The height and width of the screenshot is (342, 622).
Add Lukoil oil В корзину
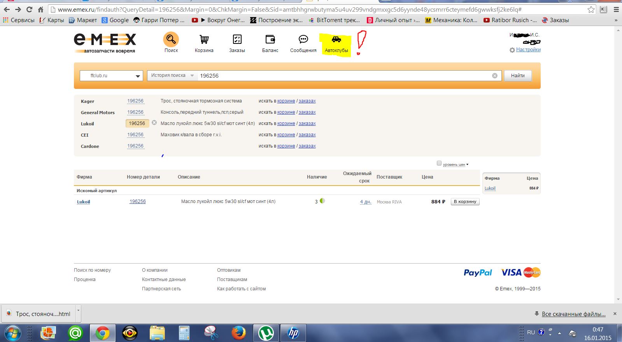coord(465,201)
